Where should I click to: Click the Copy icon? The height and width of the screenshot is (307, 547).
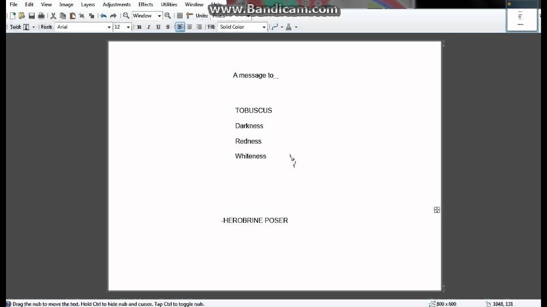pos(63,16)
